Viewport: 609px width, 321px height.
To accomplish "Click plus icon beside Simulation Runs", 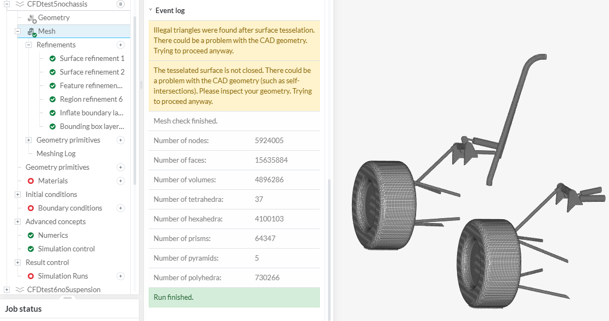I will pyautogui.click(x=121, y=276).
